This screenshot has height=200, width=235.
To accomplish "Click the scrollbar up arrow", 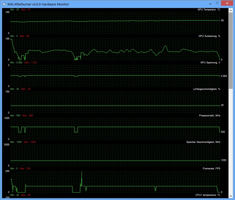I will 231,10.
